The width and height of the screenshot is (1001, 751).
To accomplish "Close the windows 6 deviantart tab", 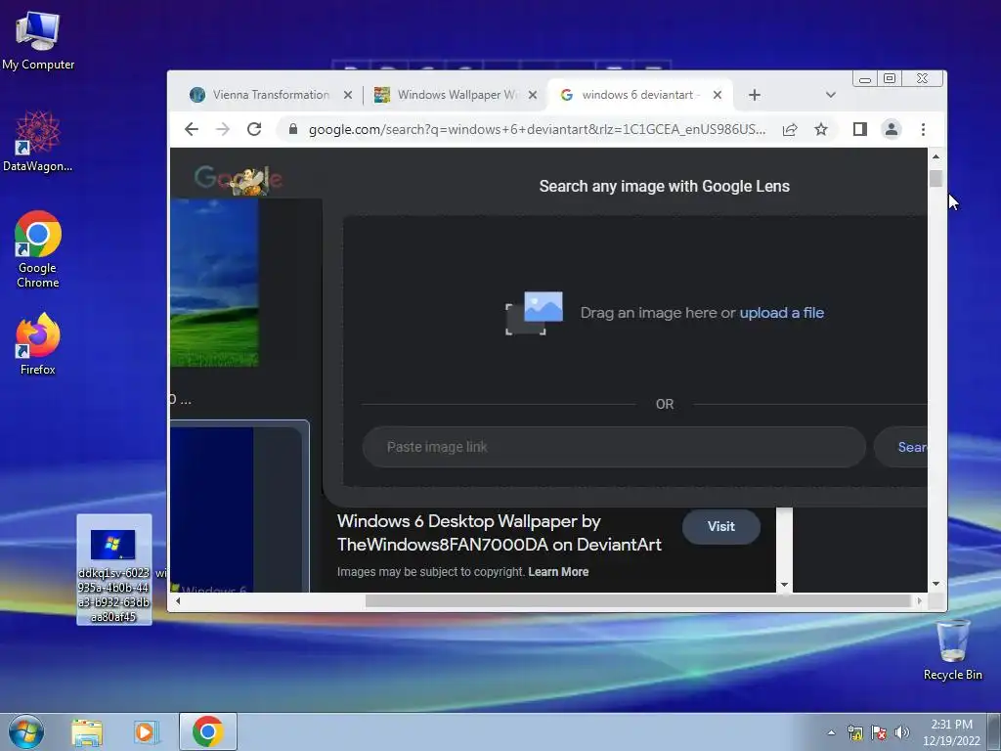I will [718, 95].
